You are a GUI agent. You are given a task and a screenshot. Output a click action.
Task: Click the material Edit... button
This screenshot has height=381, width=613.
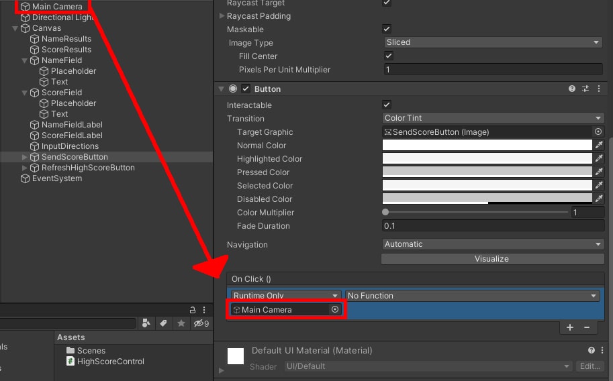pos(590,366)
